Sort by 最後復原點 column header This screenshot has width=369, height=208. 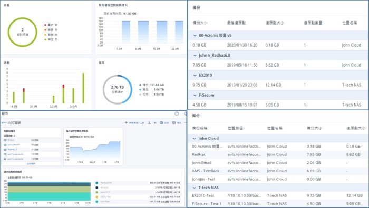click(236, 23)
